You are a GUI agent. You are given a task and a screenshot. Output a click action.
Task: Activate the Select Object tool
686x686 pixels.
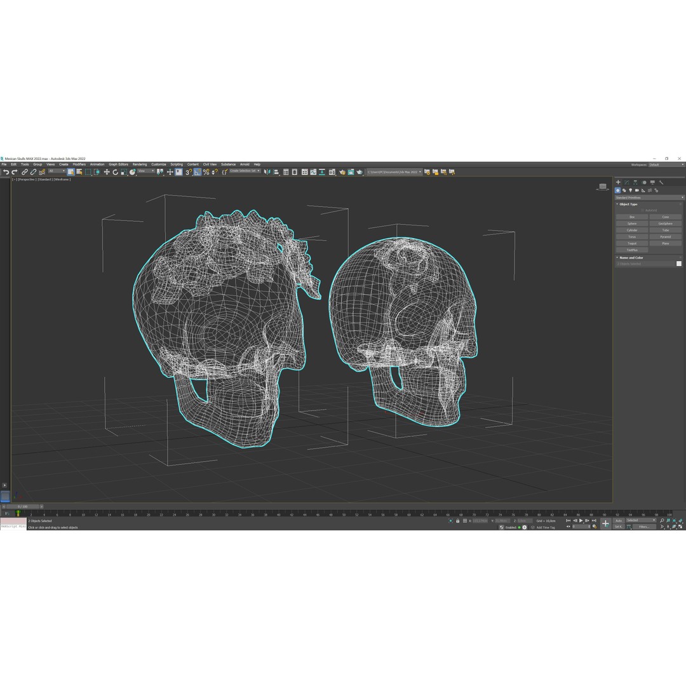coord(71,172)
